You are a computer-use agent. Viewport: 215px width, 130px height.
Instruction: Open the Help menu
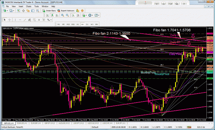coord(53,7)
